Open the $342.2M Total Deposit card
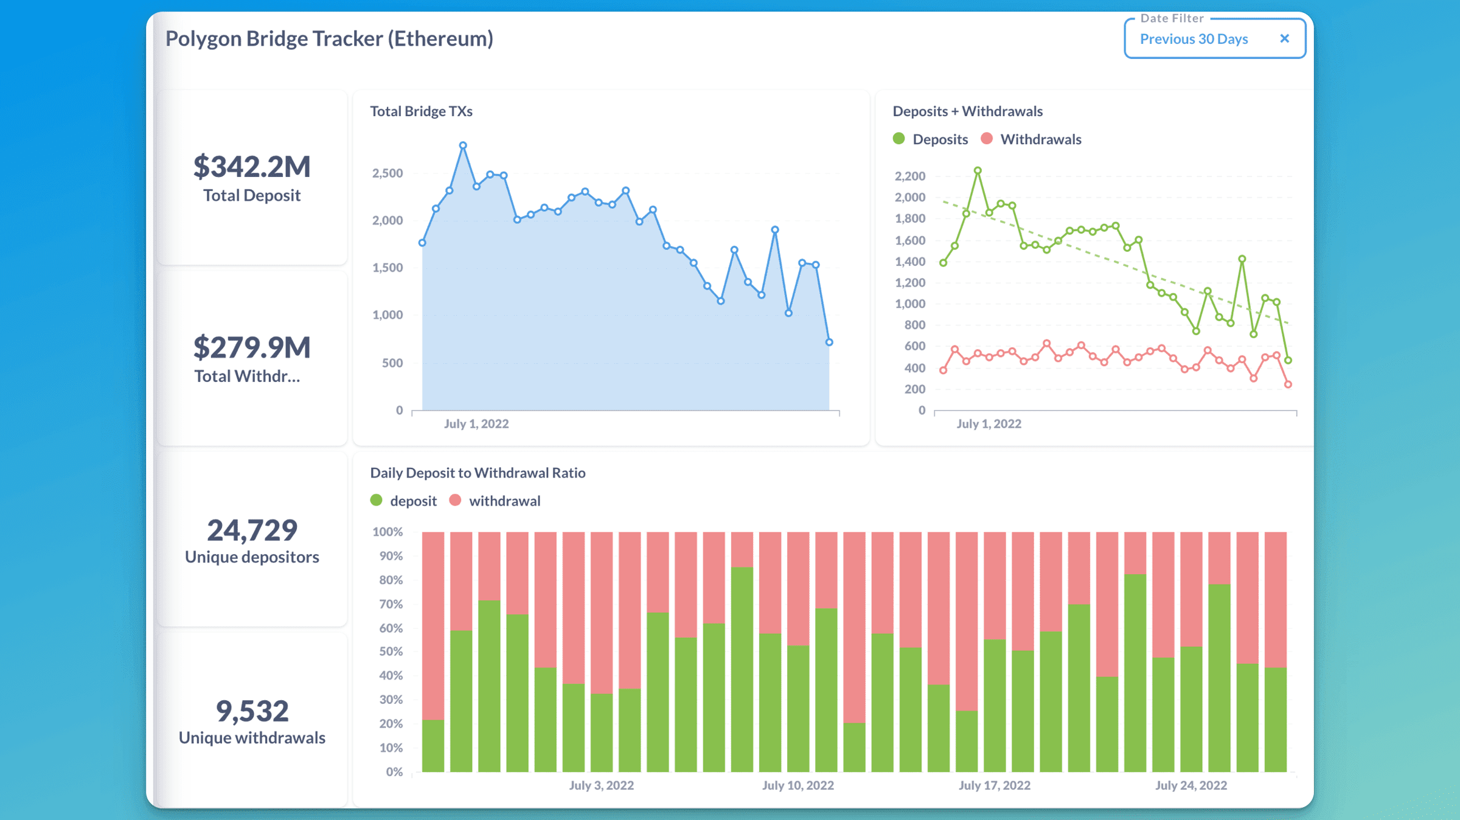The width and height of the screenshot is (1460, 820). (252, 178)
